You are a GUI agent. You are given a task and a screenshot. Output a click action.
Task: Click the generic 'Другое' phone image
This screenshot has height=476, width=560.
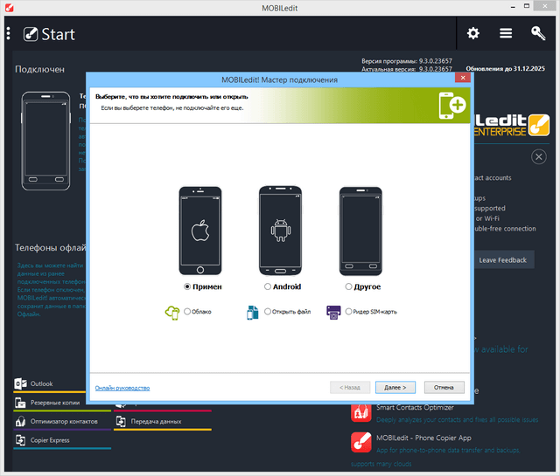click(x=361, y=230)
